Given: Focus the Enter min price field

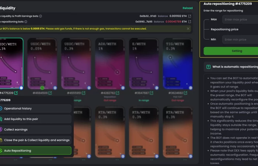Looking at the screenshot, I should [x=240, y=39].
